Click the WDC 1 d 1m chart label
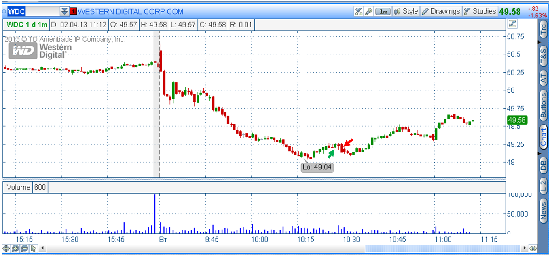The width and height of the screenshot is (550, 255). (27, 25)
